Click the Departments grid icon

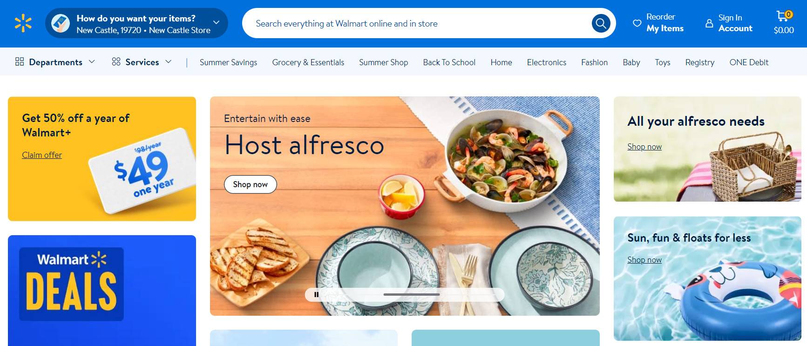tap(20, 61)
